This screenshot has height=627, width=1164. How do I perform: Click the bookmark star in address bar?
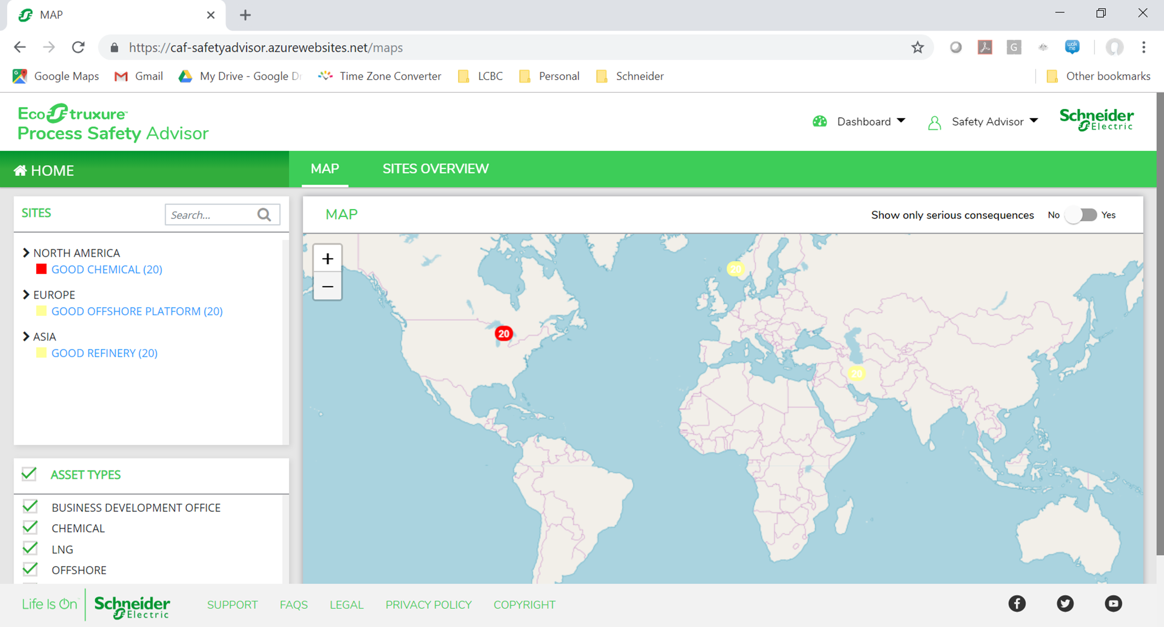[x=917, y=47]
